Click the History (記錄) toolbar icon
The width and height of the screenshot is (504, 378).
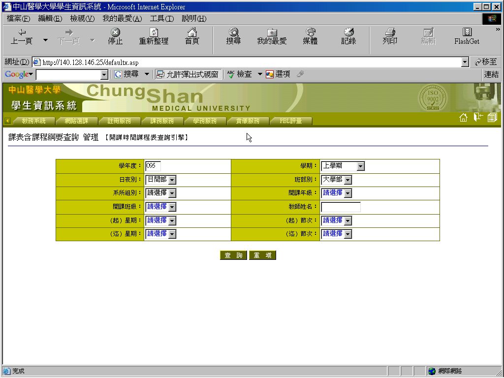348,36
